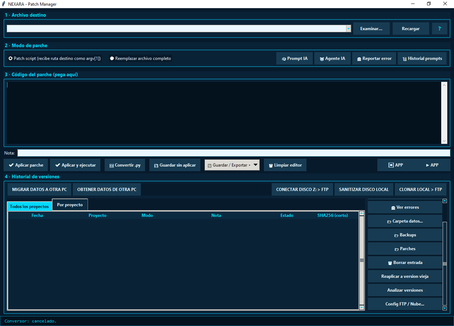Screen dimensions: 454x326
Task: Open the Prompt IA tool
Action: (294, 58)
